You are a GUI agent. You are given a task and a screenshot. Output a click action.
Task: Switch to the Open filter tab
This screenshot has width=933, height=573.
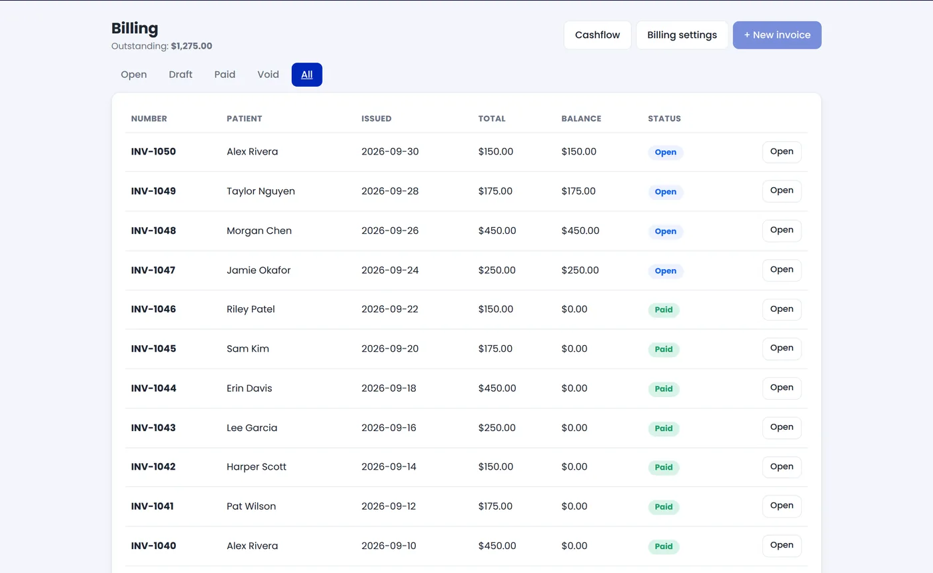click(134, 75)
